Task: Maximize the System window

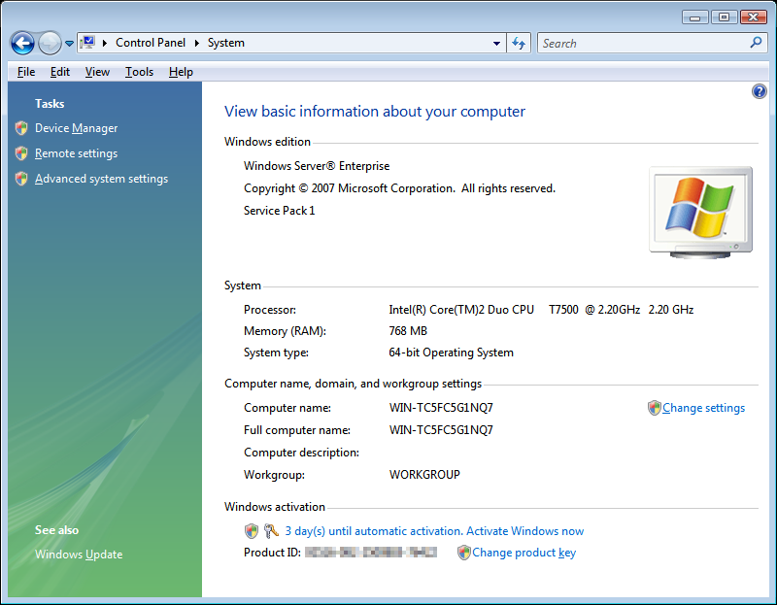Action: pos(724,17)
